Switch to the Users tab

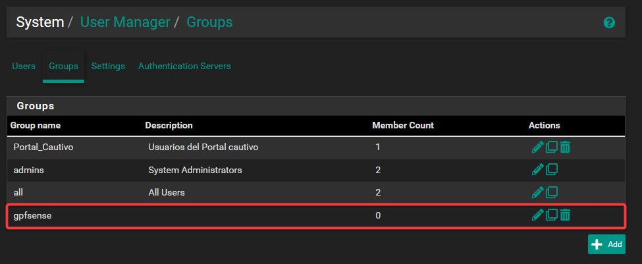(24, 66)
